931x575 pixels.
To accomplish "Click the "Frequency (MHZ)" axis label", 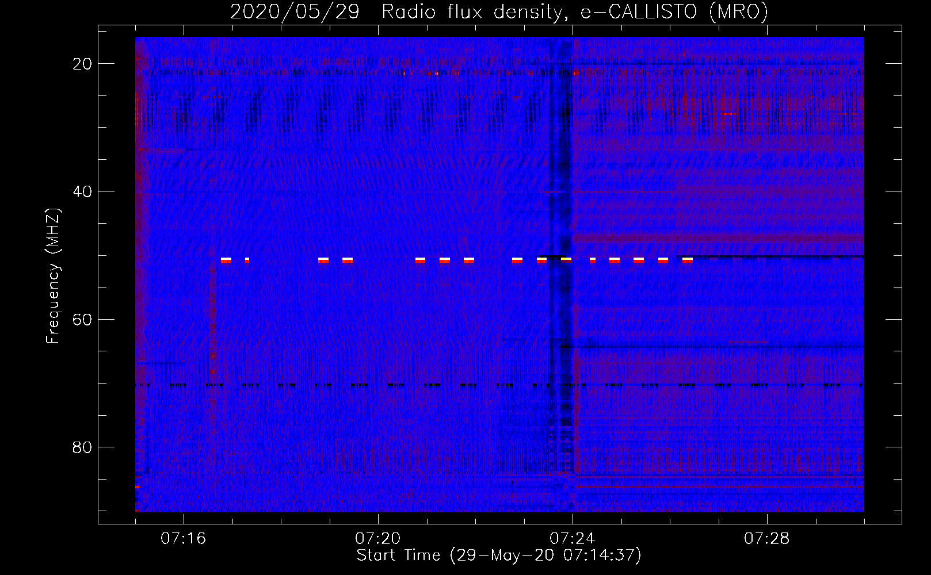I will (53, 276).
